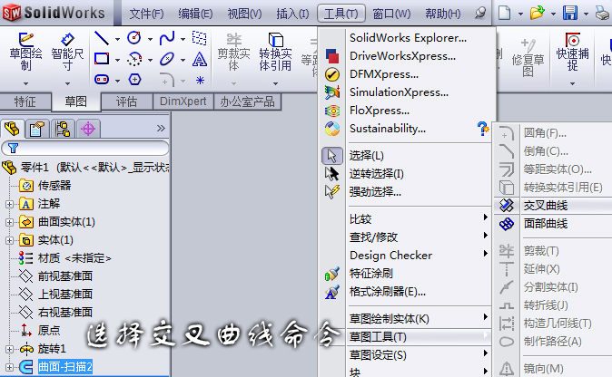Open the 编辑(E) menu
Screen dimensions: 612x377
tap(195, 14)
